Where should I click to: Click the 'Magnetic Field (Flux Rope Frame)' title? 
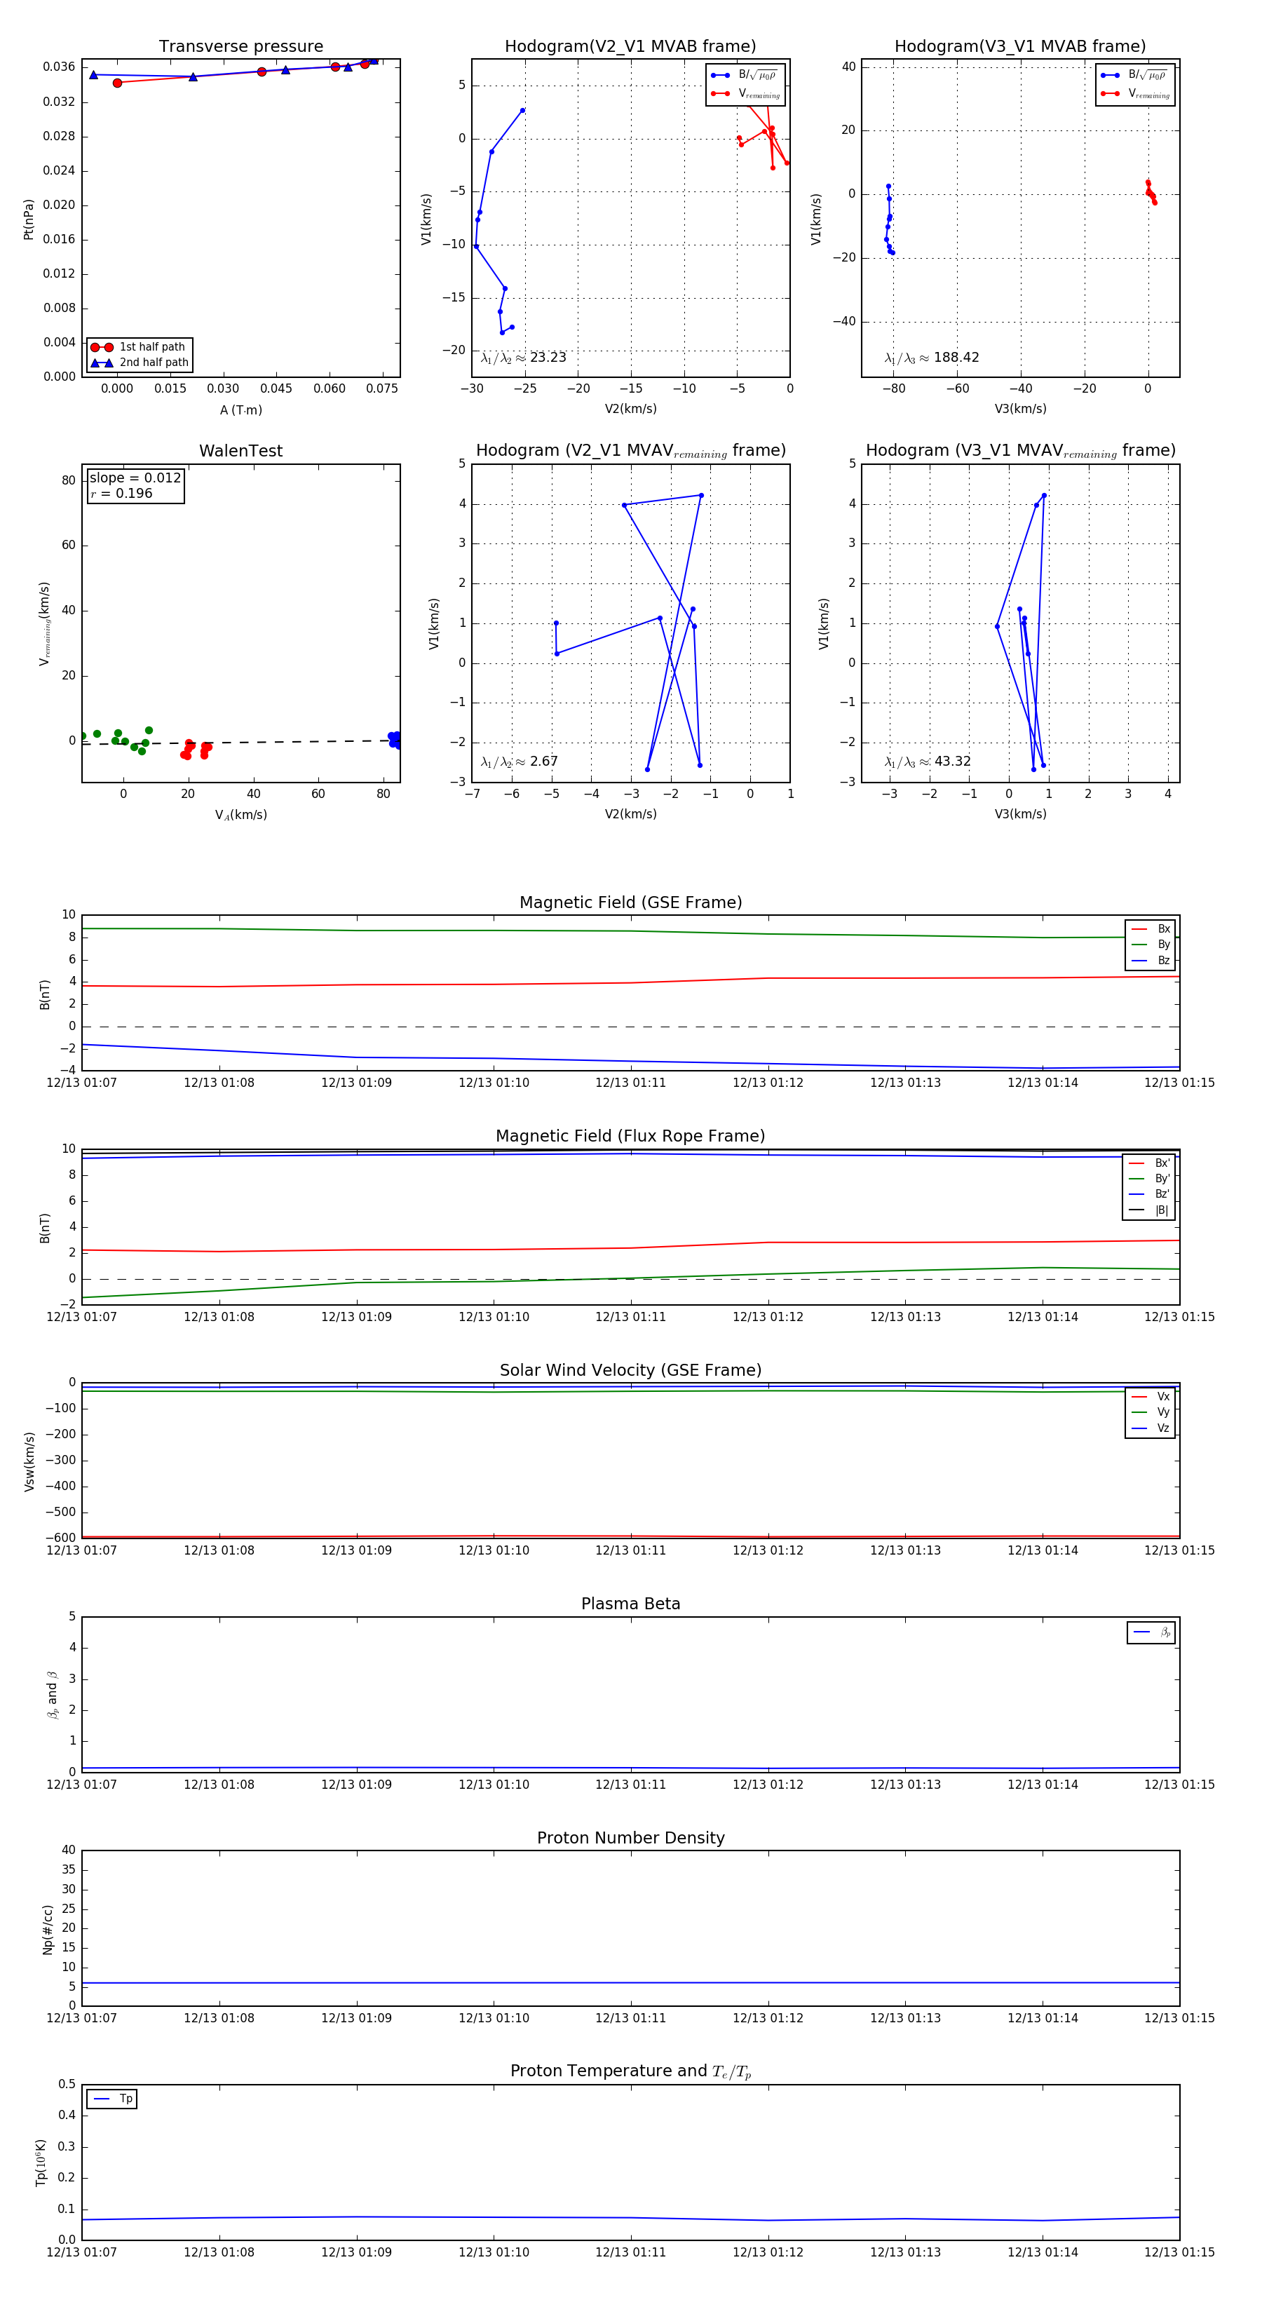(x=630, y=1137)
